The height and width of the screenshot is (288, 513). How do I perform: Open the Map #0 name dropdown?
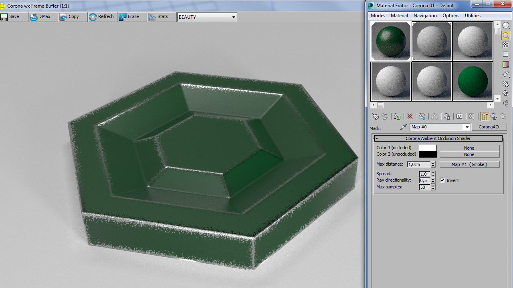coord(467,127)
